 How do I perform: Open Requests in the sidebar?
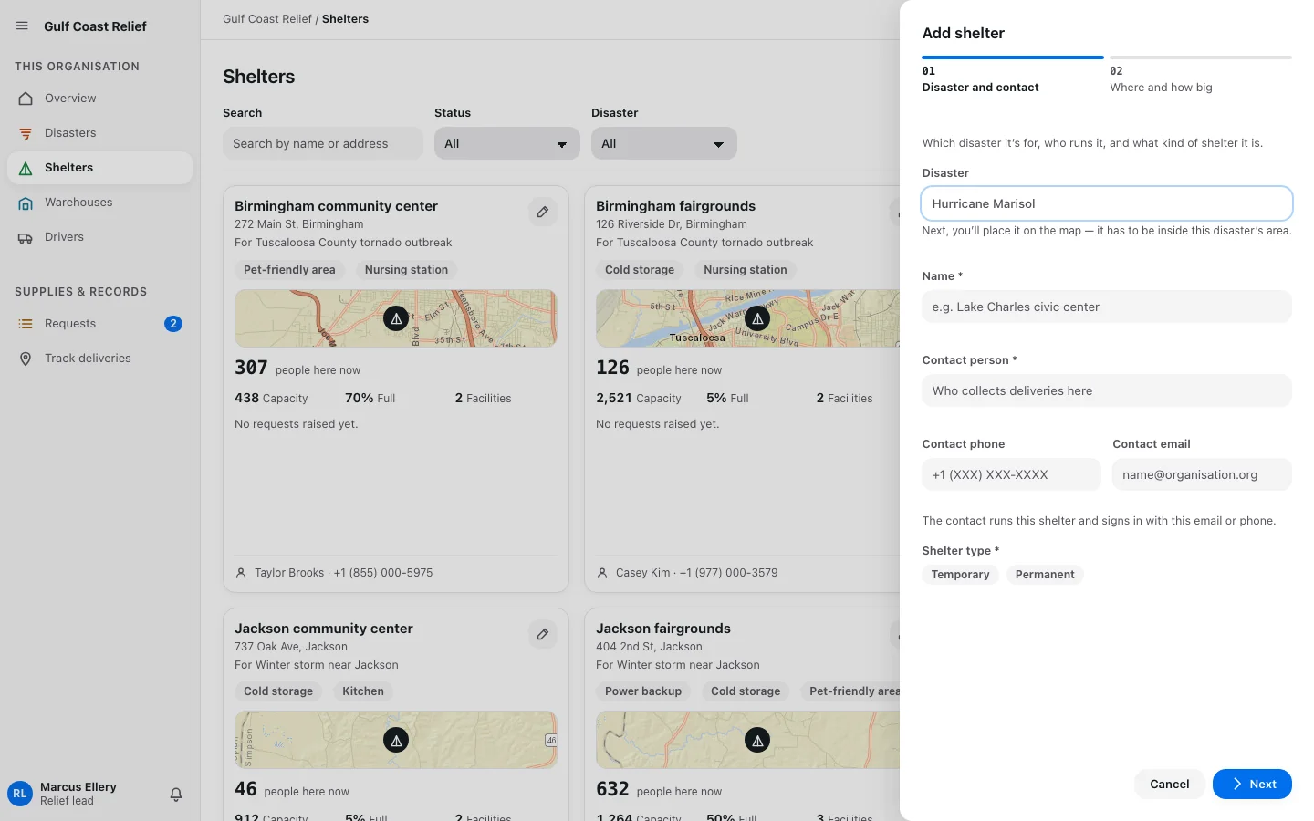tap(100, 324)
